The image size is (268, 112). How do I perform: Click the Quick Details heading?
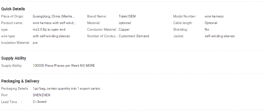point(13,9)
